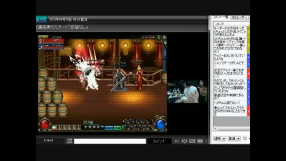Image resolution: width=286 pixels, height=161 pixels.
Task: Click the webcam overlay of the players
Action: (x=187, y=92)
